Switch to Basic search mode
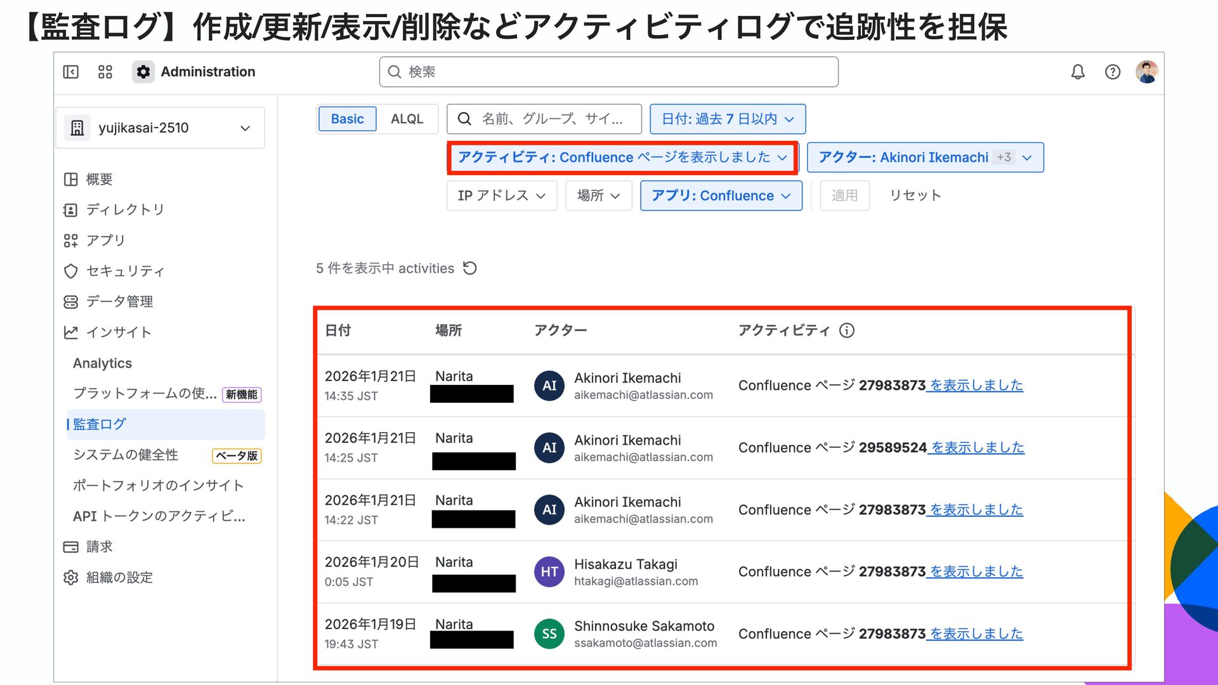 coord(347,119)
